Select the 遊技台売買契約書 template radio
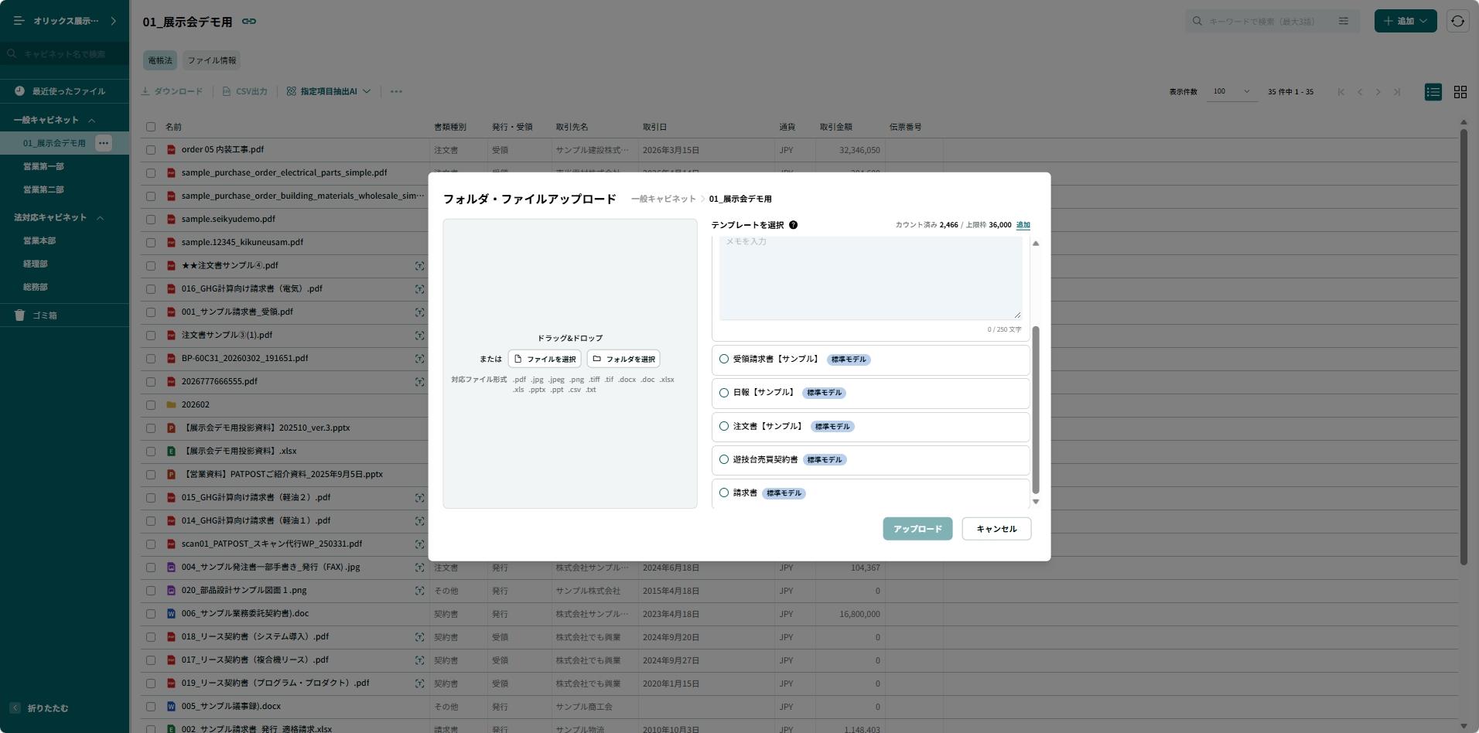This screenshot has height=733, width=1479. pos(724,459)
